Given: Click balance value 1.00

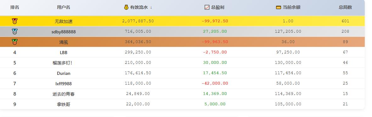Looking at the screenshot, I should [x=288, y=21].
